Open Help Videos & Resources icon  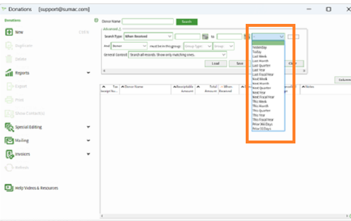(9, 188)
